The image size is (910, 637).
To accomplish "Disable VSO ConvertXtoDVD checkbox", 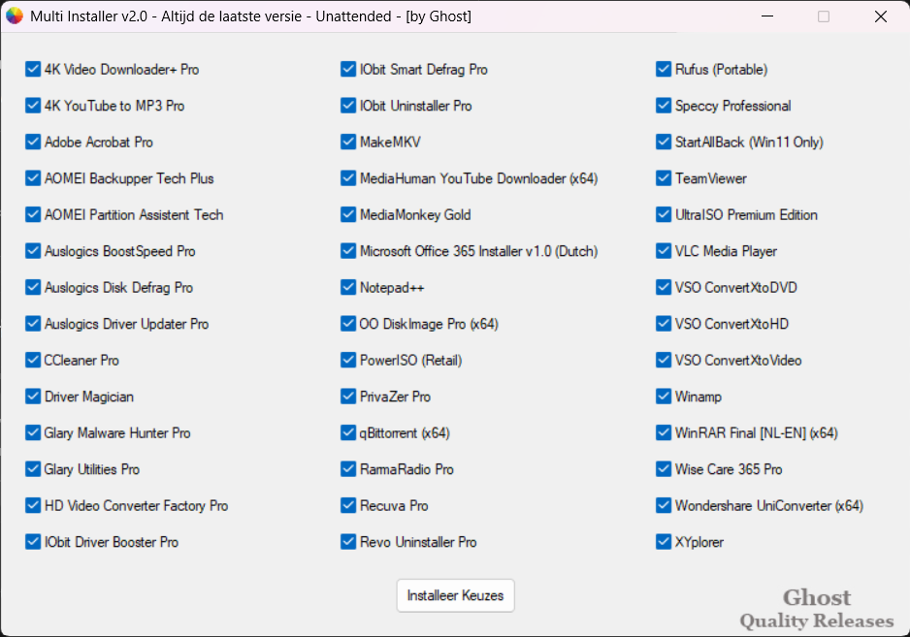I will click(664, 287).
